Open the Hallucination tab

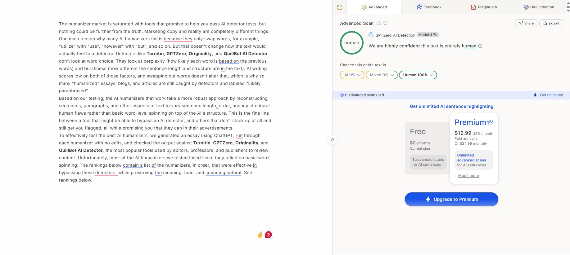[539, 7]
